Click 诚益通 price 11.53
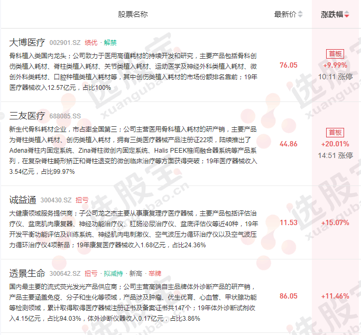This screenshot has width=361, height=335. (289, 222)
